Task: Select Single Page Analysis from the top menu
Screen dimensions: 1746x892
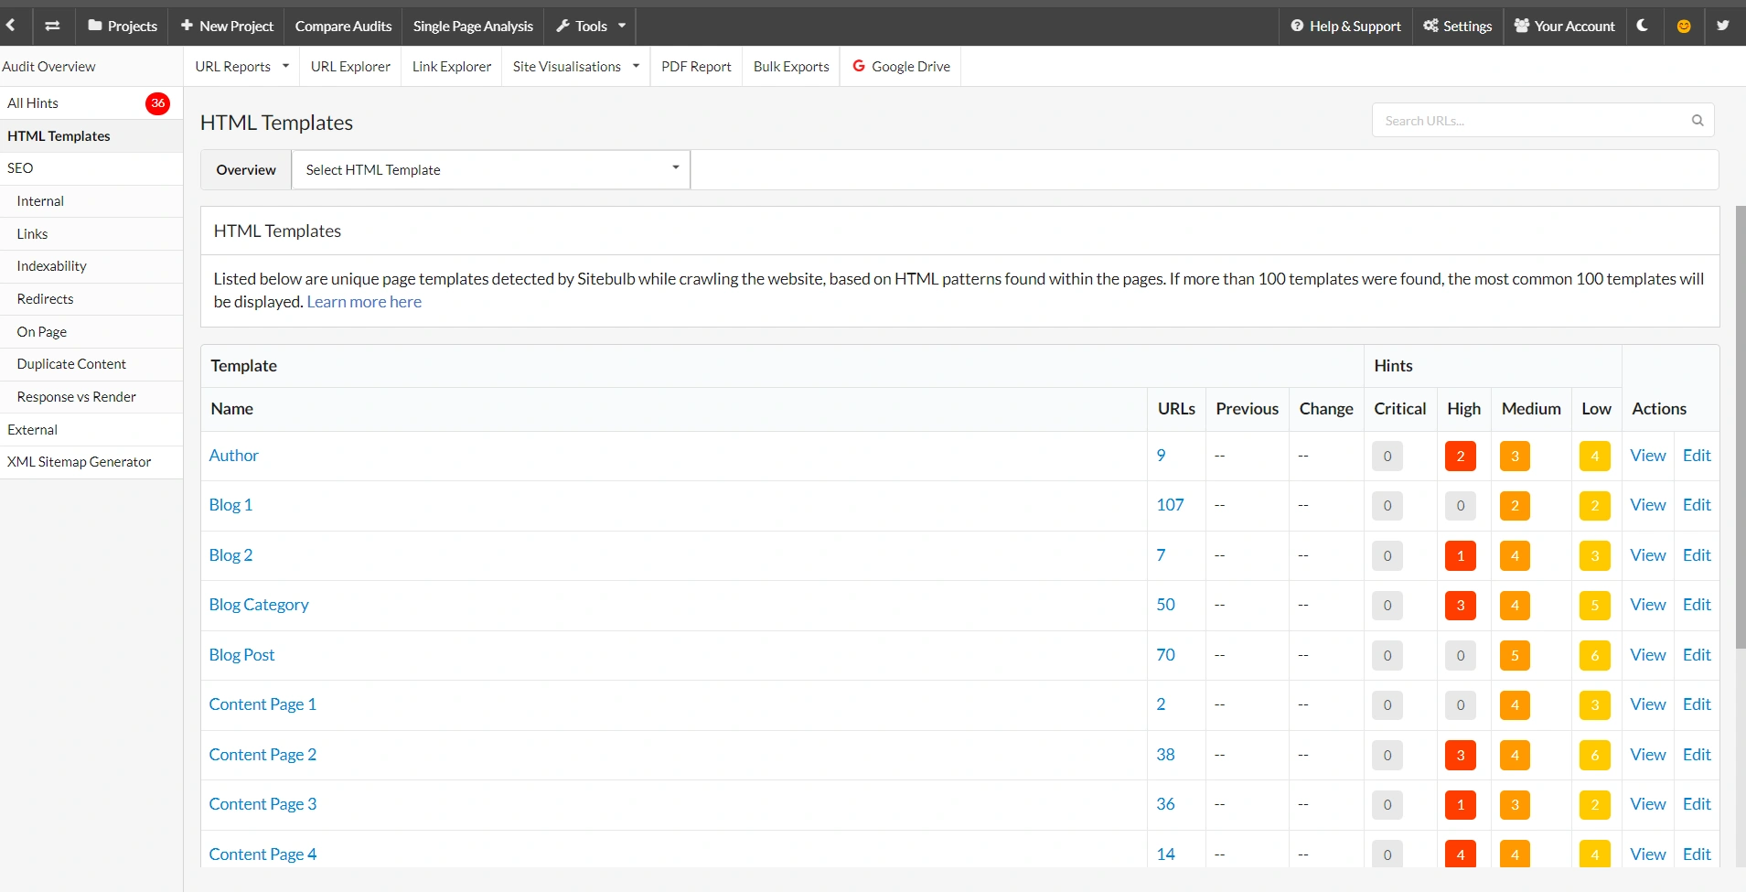Action: pyautogui.click(x=473, y=26)
